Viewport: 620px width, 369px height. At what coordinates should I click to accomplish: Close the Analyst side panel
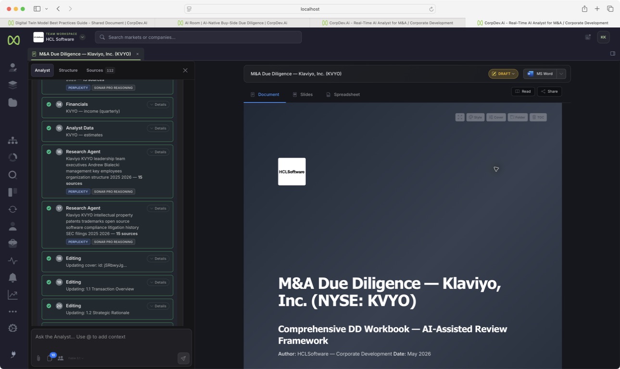pos(185,70)
